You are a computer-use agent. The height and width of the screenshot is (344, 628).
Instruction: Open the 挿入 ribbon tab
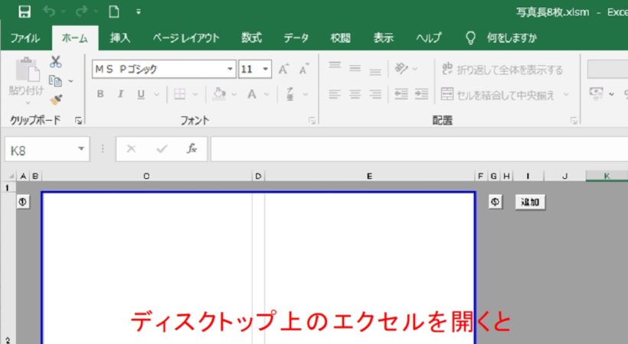(x=119, y=37)
